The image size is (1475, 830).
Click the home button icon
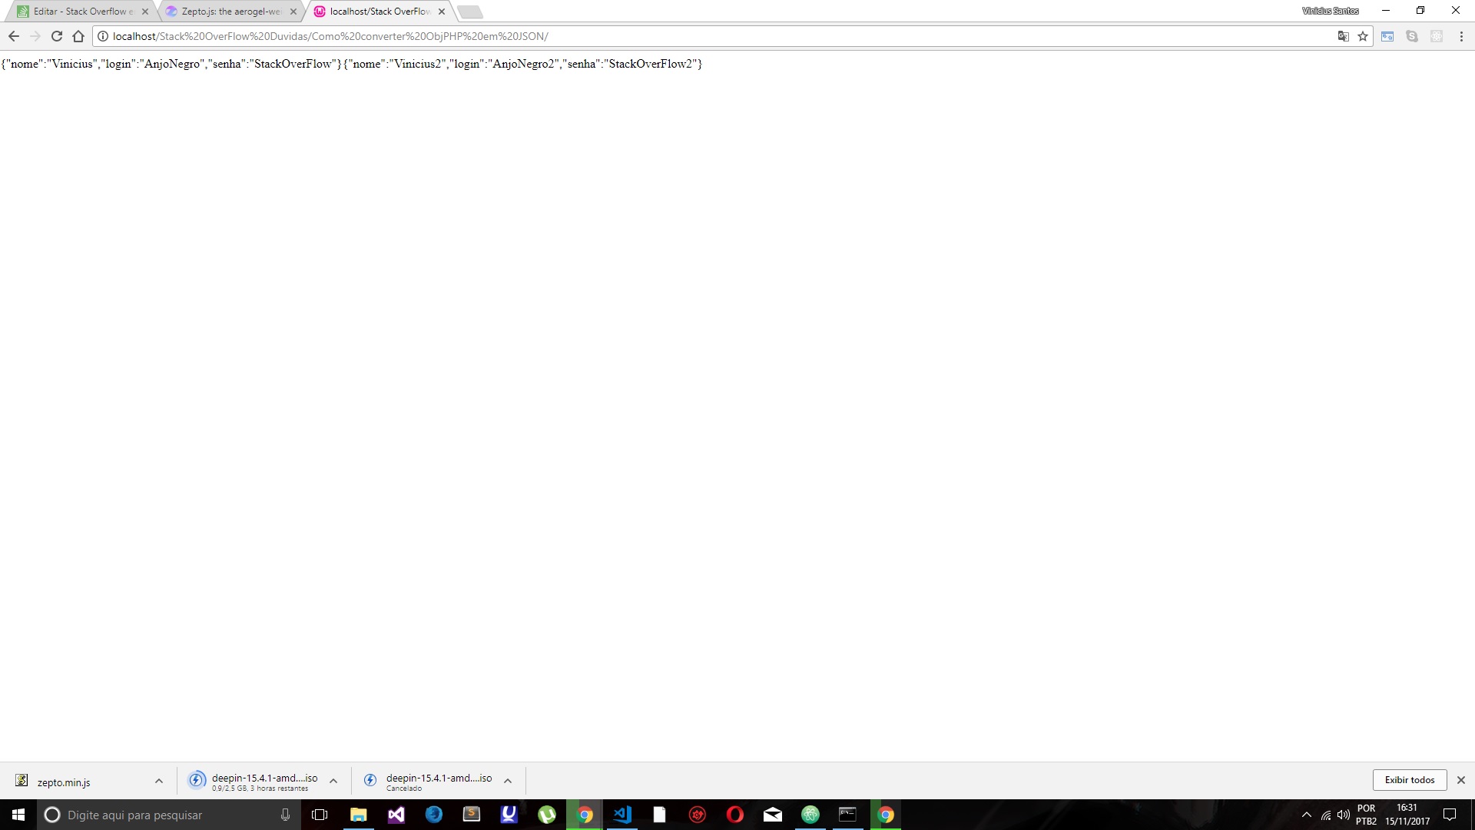pyautogui.click(x=79, y=36)
